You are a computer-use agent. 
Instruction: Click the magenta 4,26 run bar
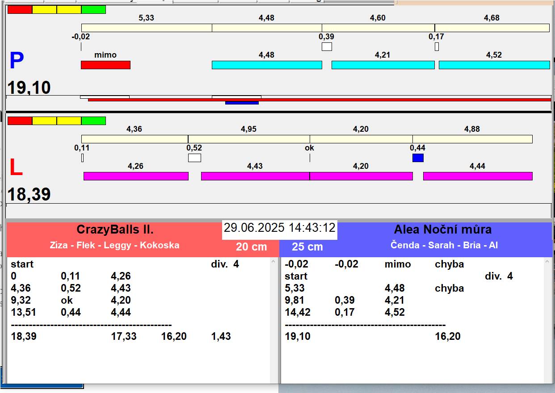pyautogui.click(x=136, y=176)
